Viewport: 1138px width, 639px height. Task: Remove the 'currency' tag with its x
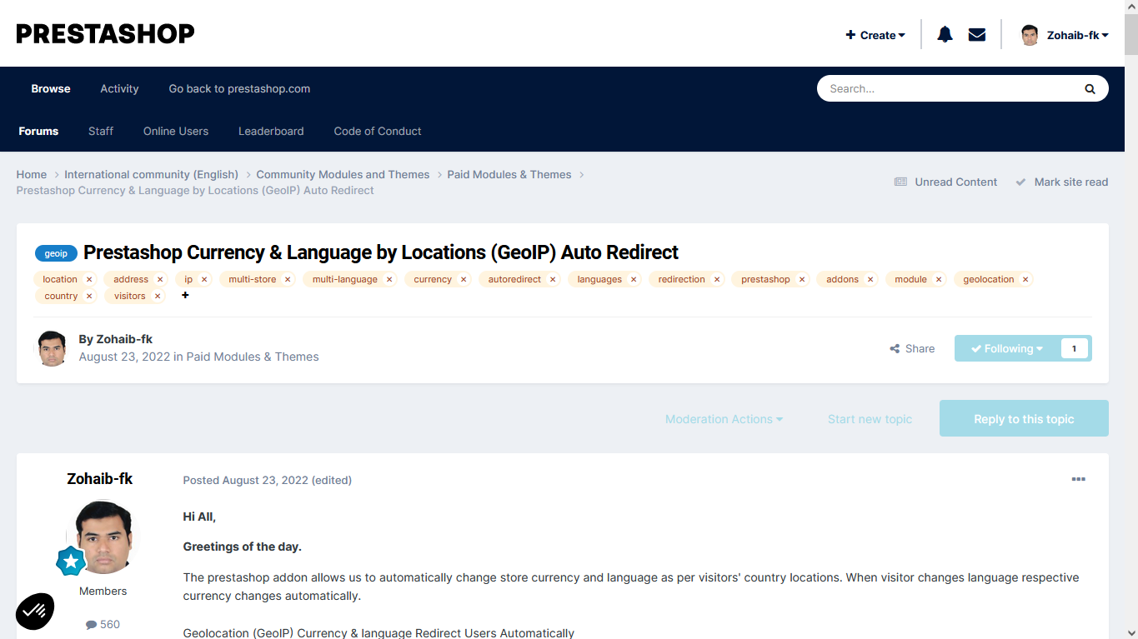coord(464,280)
